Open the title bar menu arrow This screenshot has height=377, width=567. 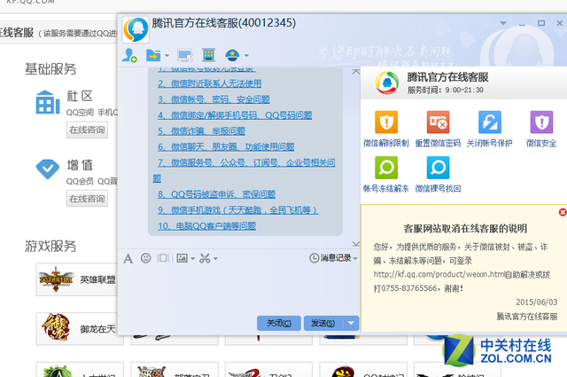tap(503, 23)
